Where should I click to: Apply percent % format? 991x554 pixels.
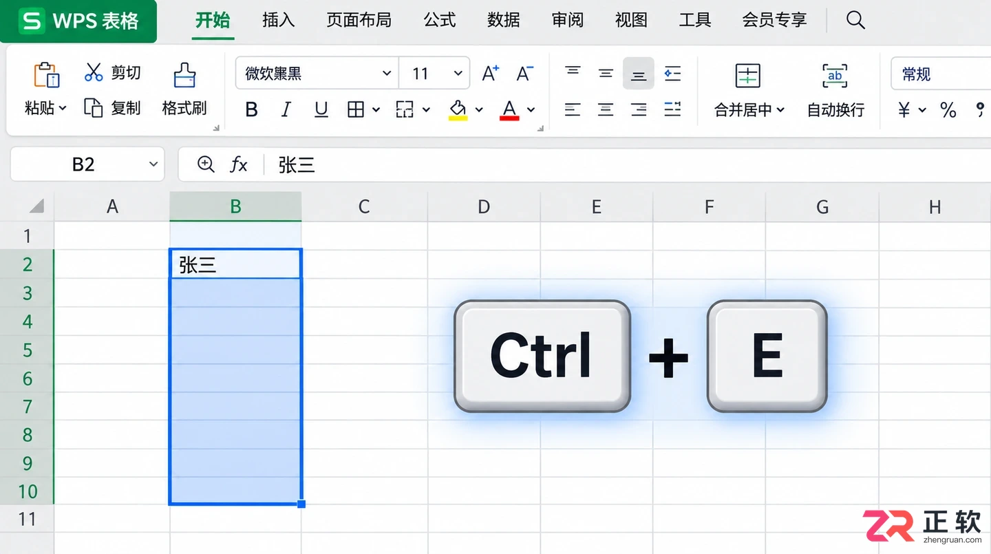948,109
